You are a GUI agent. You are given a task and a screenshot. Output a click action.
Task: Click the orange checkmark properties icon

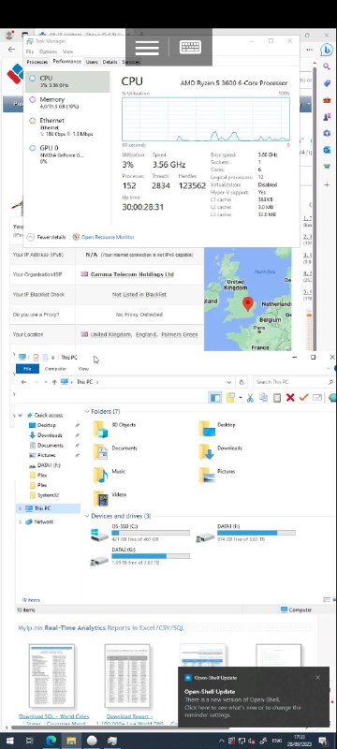pos(303,397)
